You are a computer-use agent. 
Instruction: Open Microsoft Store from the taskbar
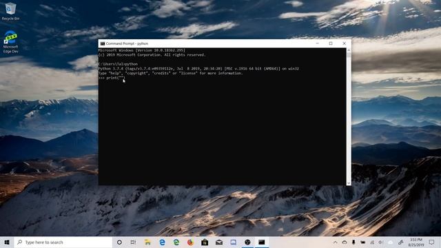(205, 242)
